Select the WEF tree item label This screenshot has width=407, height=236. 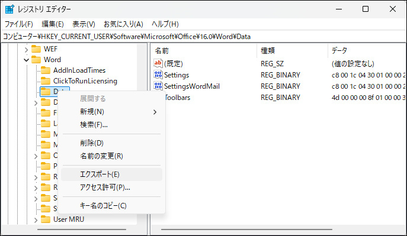pyautogui.click(x=50, y=49)
